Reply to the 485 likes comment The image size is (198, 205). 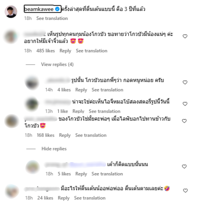[65, 51]
